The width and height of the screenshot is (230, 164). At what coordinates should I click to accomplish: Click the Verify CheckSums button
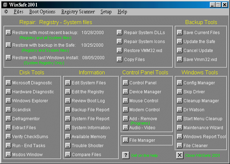click(x=9, y=136)
